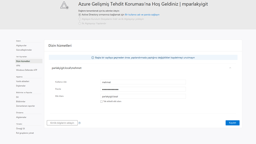Collapse the parlakyigit.local\mehmet credentials section
The height and width of the screenshot is (144, 256).
[x=230, y=68]
